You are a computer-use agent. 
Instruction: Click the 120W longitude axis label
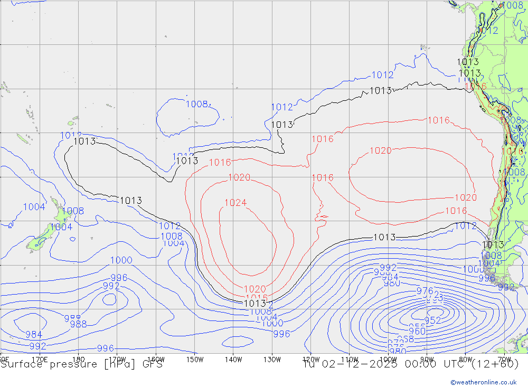[311, 360]
